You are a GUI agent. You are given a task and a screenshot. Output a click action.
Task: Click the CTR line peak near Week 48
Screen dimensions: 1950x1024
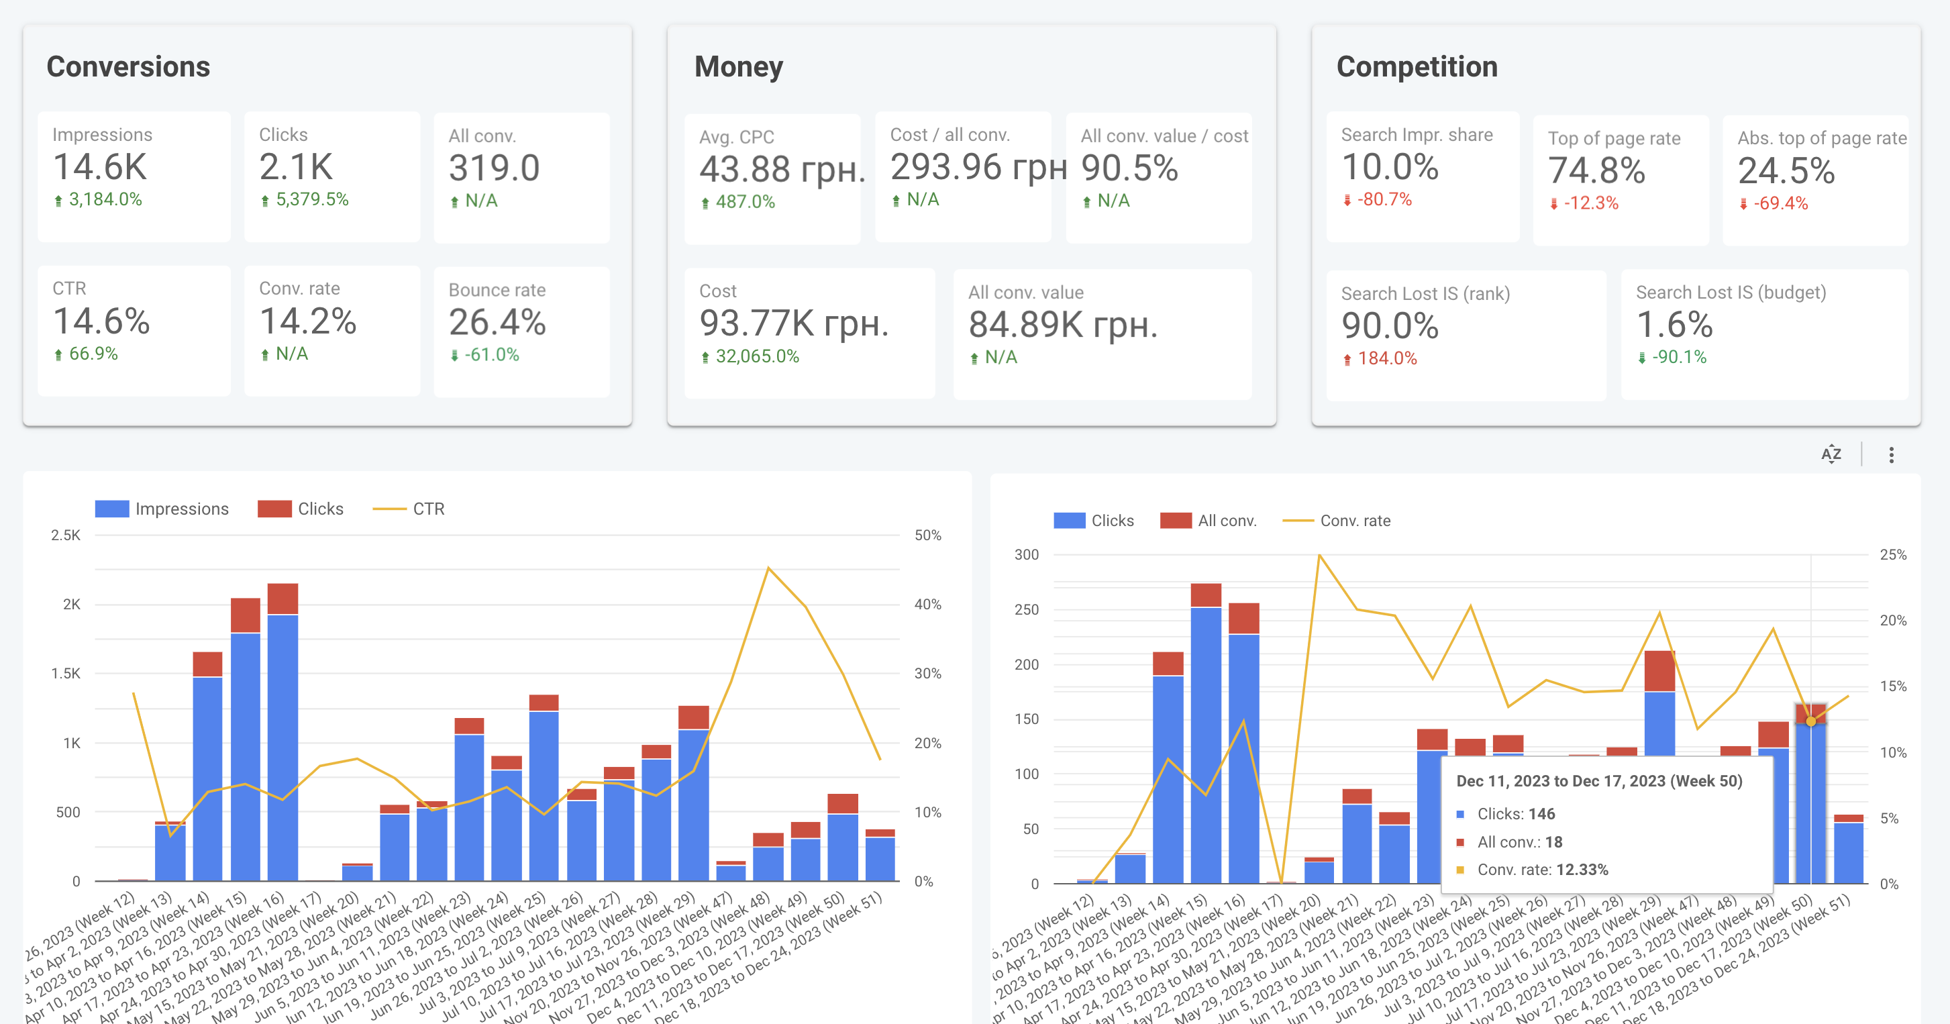(x=768, y=568)
